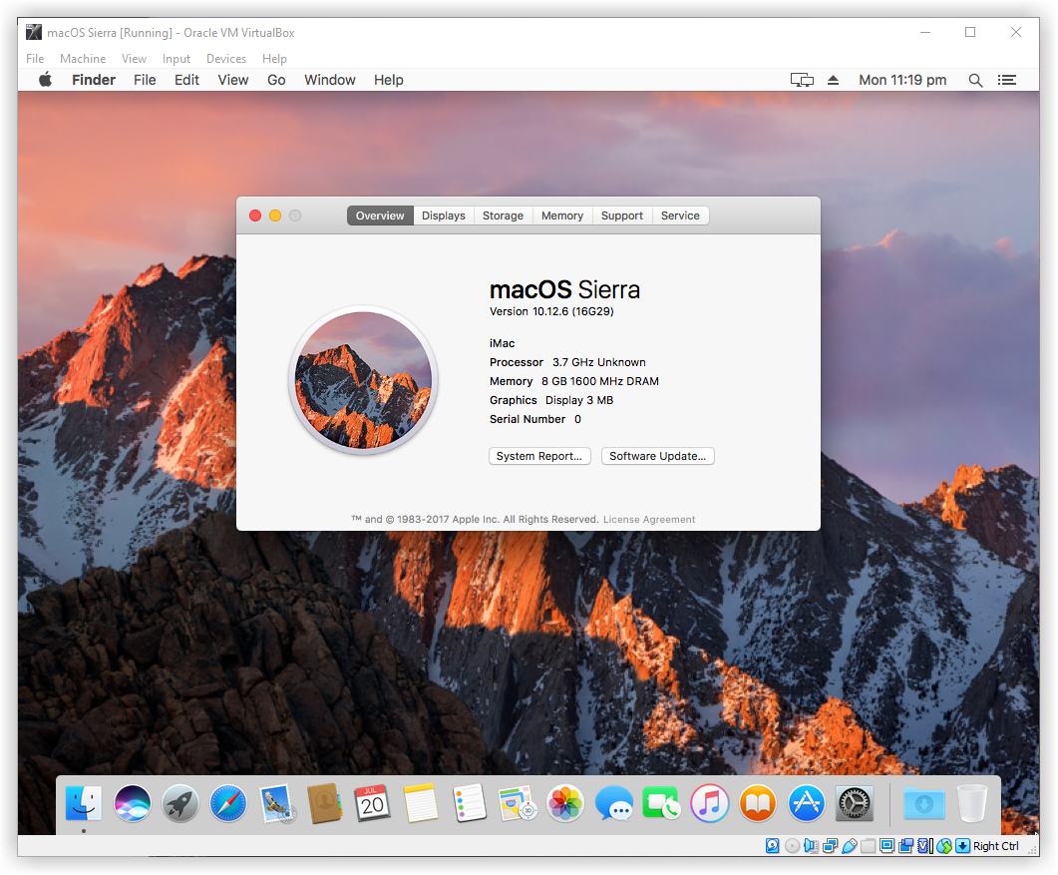Image resolution: width=1058 pixels, height=875 pixels.
Task: Click the clock showing Mon 11:19 pm
Action: 902,80
